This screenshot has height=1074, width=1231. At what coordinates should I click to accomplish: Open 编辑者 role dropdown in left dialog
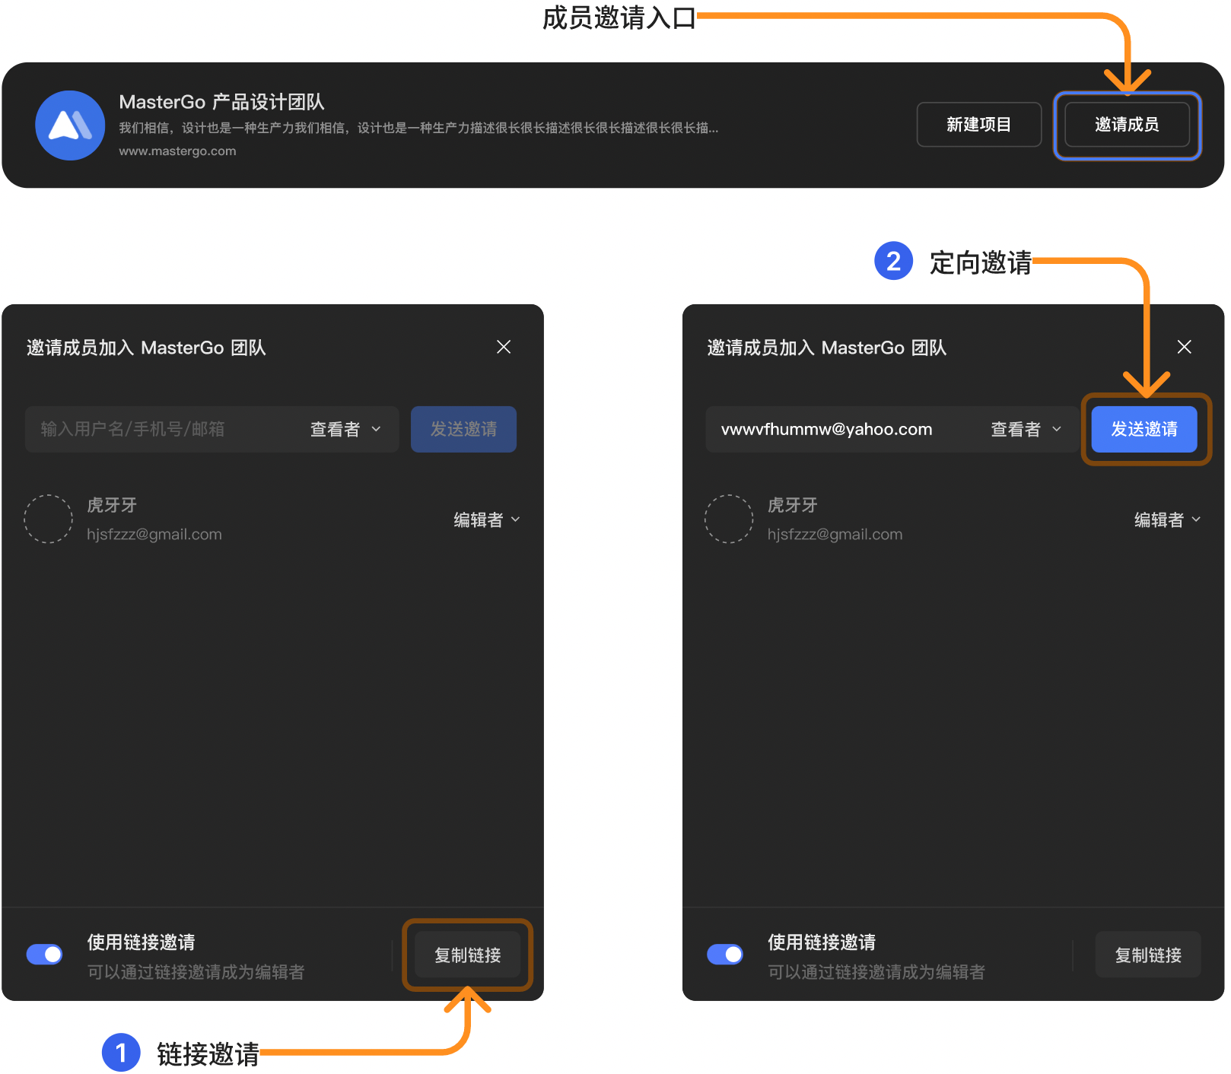[x=487, y=520]
